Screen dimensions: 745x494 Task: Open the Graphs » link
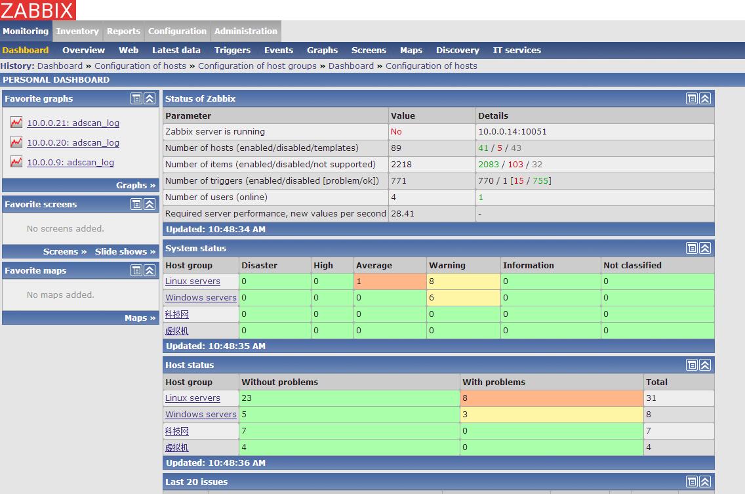coord(136,185)
